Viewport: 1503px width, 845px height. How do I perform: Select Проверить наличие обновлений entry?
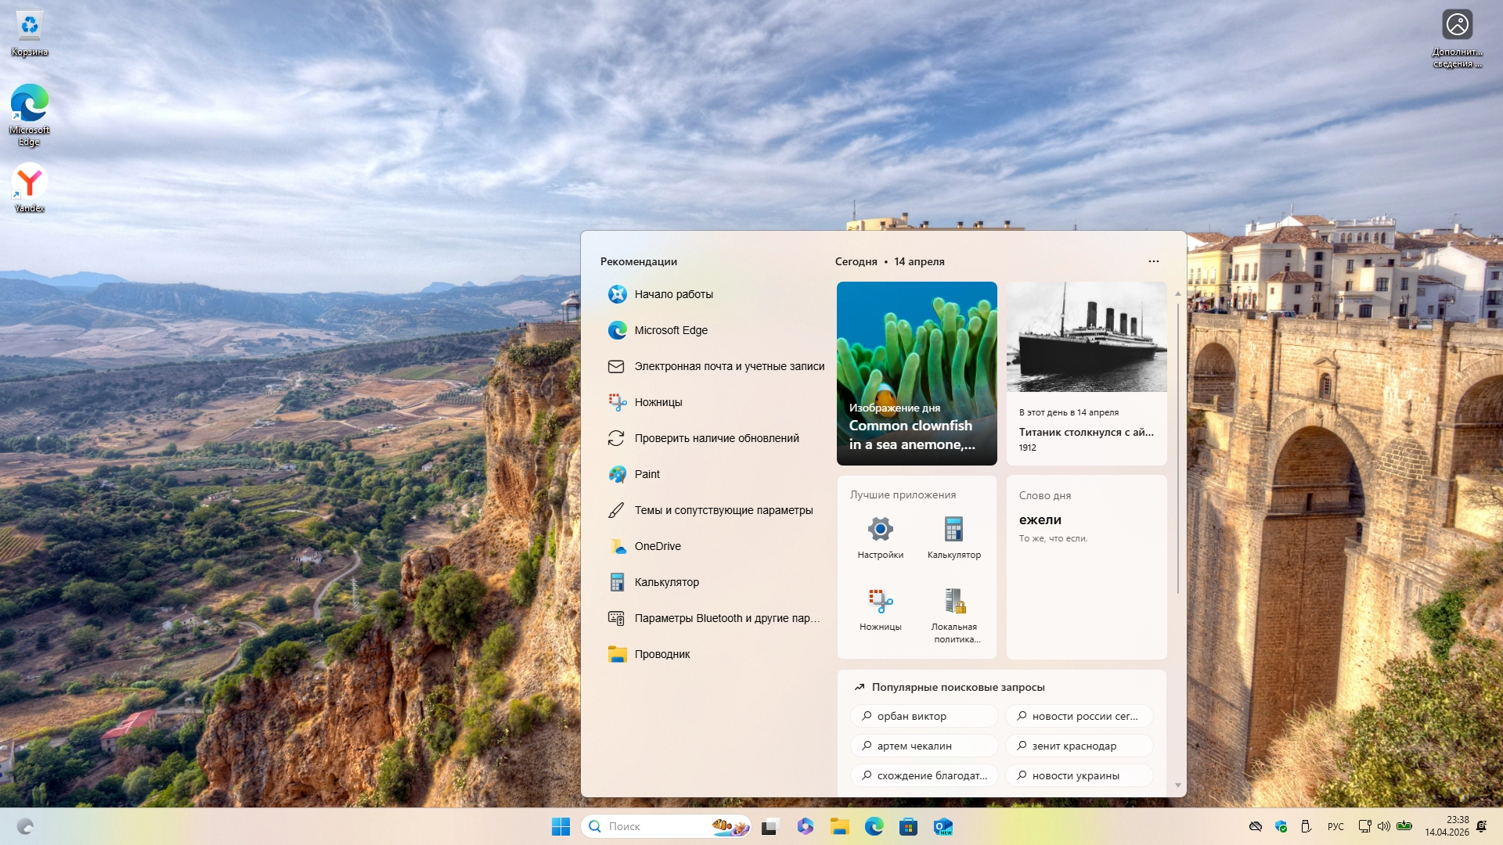point(716,438)
